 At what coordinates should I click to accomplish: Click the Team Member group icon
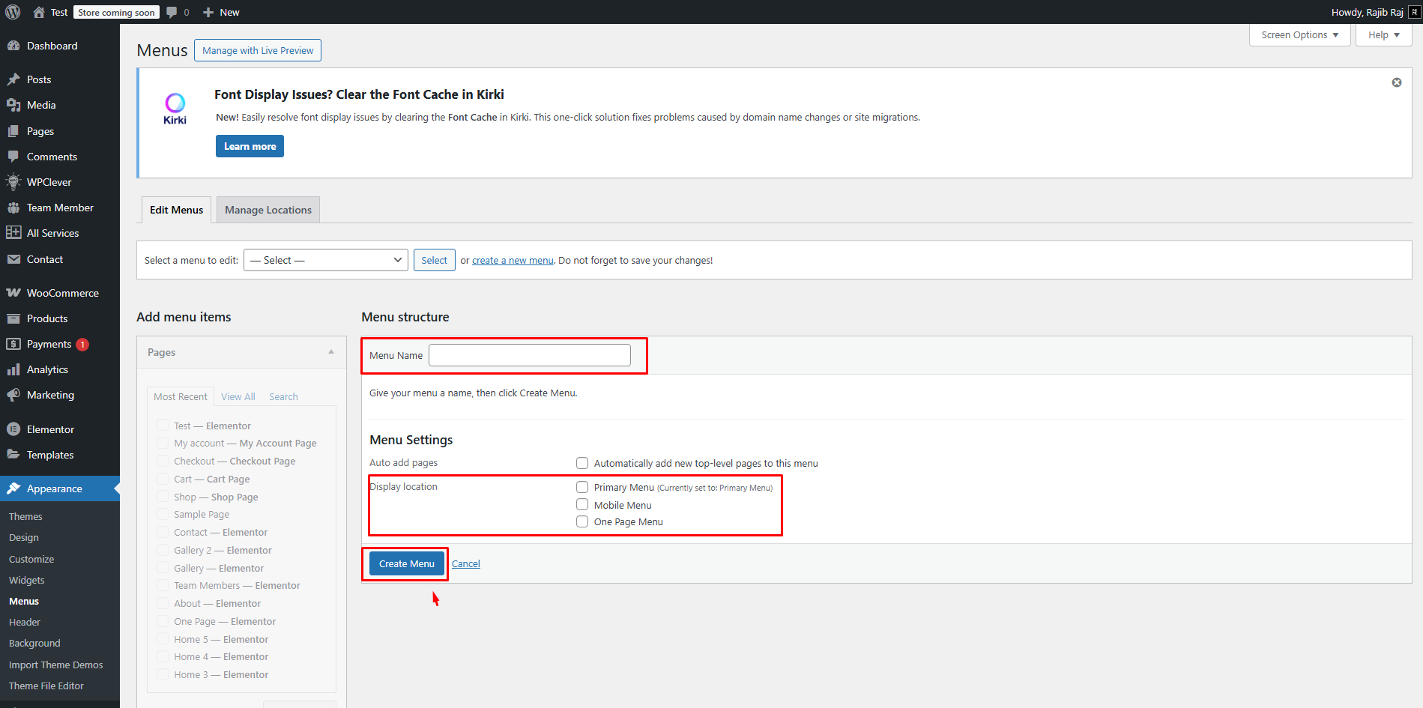[13, 208]
